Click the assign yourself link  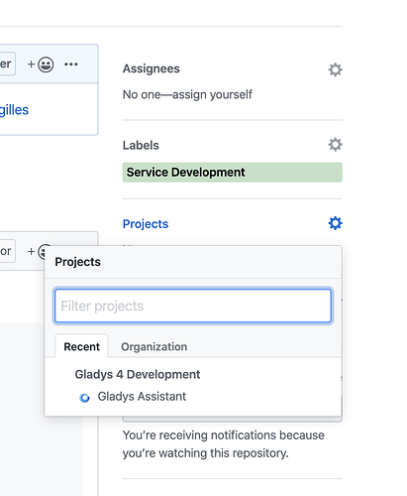click(x=212, y=94)
